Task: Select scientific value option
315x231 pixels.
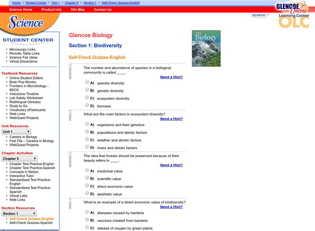Action: point(87,178)
